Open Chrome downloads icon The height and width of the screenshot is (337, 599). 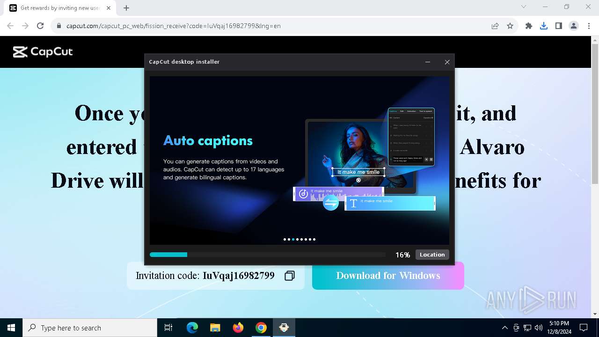point(544,26)
